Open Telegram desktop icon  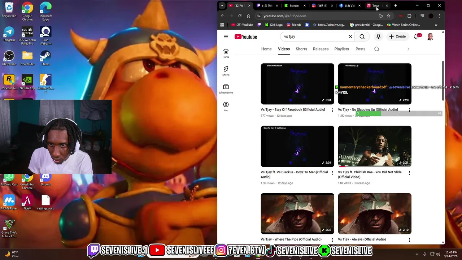click(x=9, y=34)
